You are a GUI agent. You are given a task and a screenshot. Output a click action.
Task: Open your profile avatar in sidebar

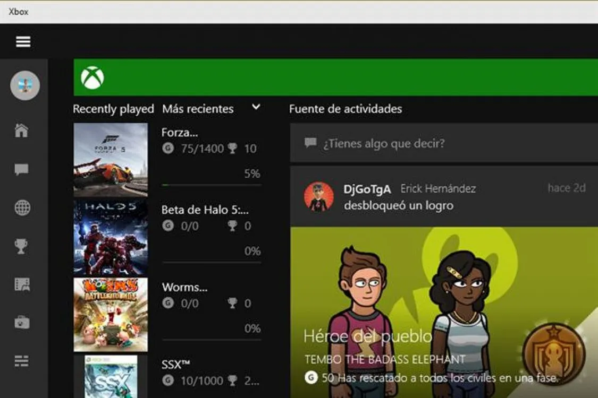coord(25,85)
